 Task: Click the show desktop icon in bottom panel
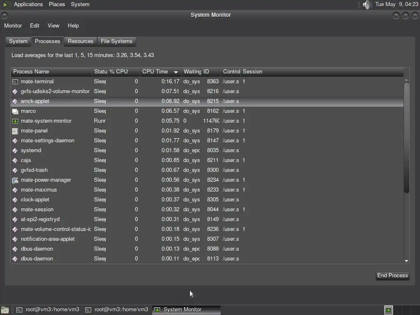[x=5, y=310]
